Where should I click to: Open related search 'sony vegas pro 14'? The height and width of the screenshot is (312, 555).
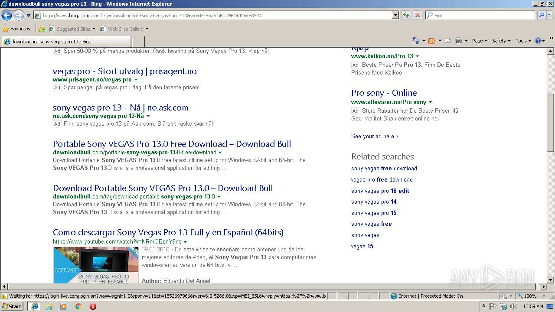374,201
